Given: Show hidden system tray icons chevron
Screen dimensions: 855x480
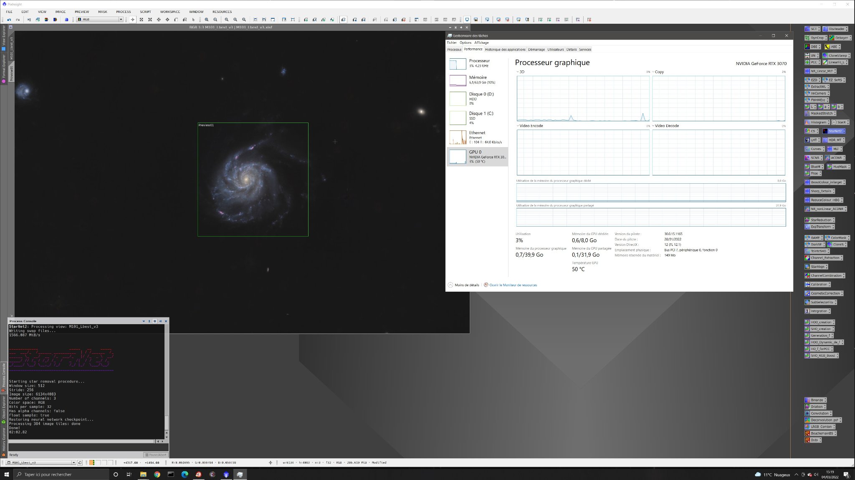Looking at the screenshot, I should pos(797,475).
